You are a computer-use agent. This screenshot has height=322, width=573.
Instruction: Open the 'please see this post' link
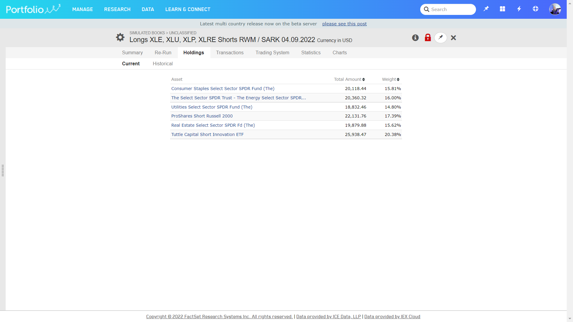click(x=344, y=24)
